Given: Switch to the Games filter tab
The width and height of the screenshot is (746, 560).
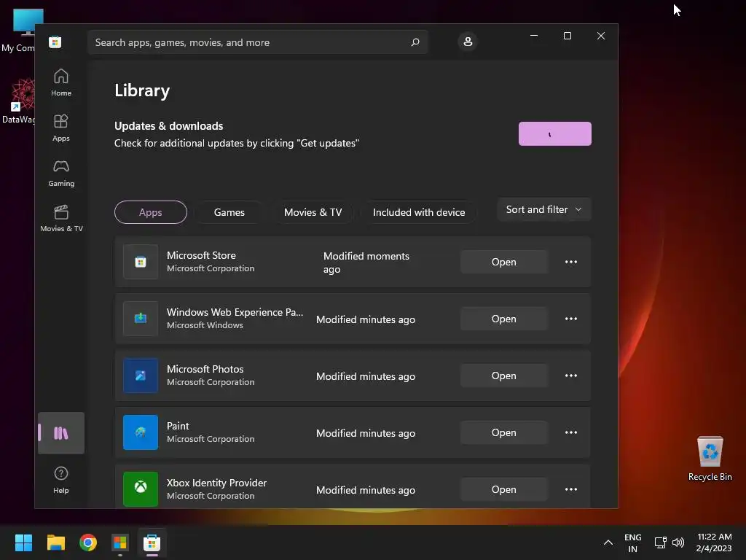Looking at the screenshot, I should click(229, 212).
